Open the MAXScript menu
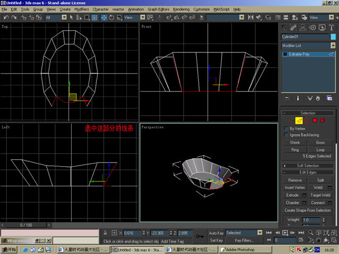 [x=221, y=9]
